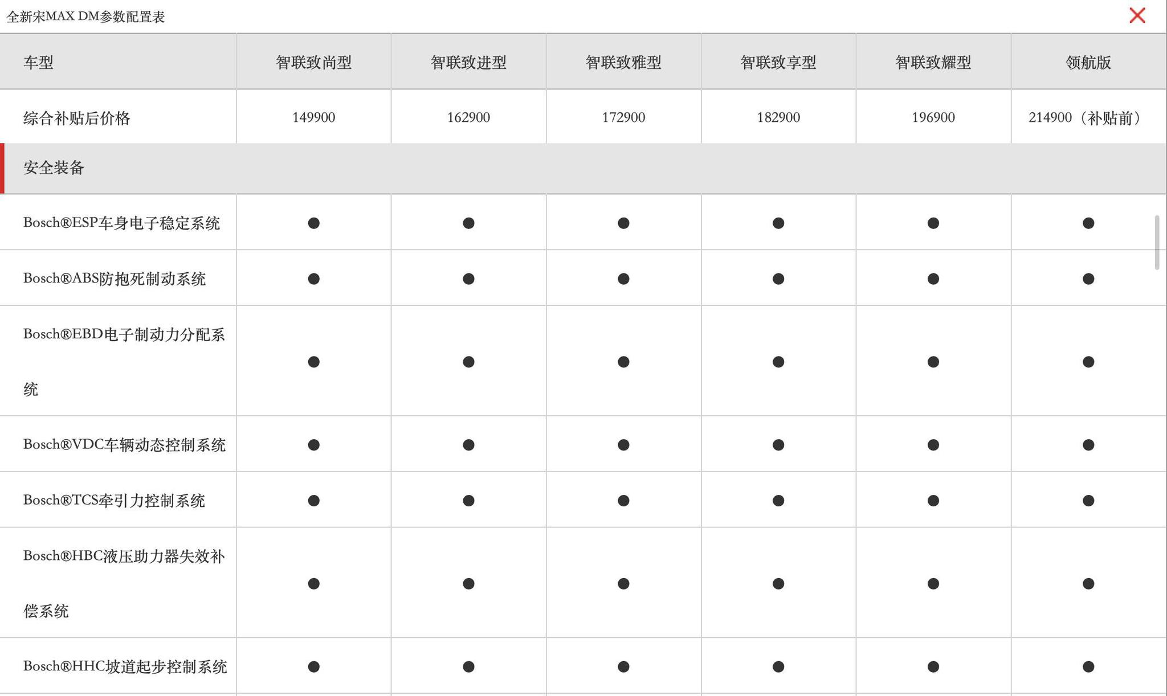Click the EBD dot under 智联致尚型
The width and height of the screenshot is (1167, 696).
coord(313,362)
